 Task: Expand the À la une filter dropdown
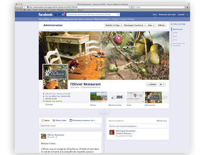click(x=104, y=113)
